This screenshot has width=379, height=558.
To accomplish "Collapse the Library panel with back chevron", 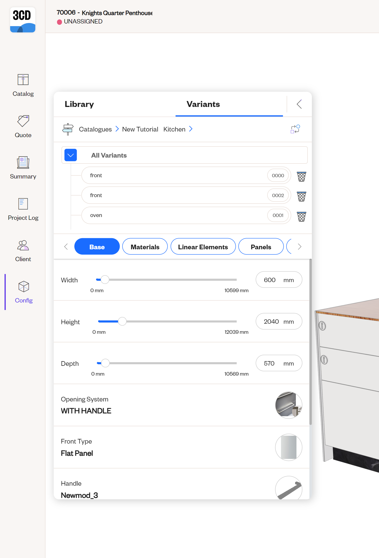I will (x=299, y=104).
